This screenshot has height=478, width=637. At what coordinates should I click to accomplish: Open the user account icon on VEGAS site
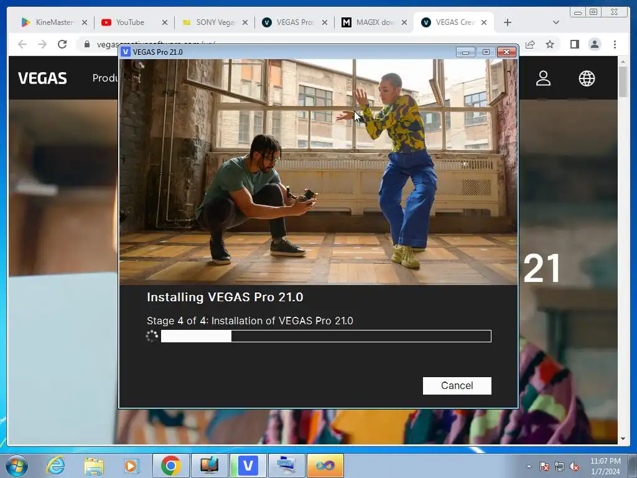pyautogui.click(x=543, y=78)
